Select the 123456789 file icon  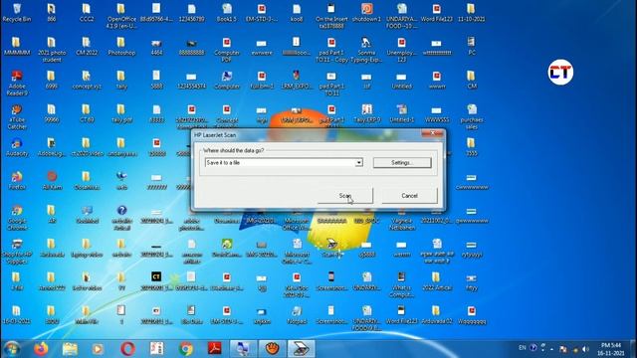pos(192,12)
